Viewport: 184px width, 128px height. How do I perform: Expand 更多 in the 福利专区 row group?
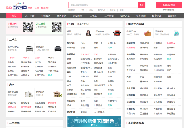(x=109, y=47)
